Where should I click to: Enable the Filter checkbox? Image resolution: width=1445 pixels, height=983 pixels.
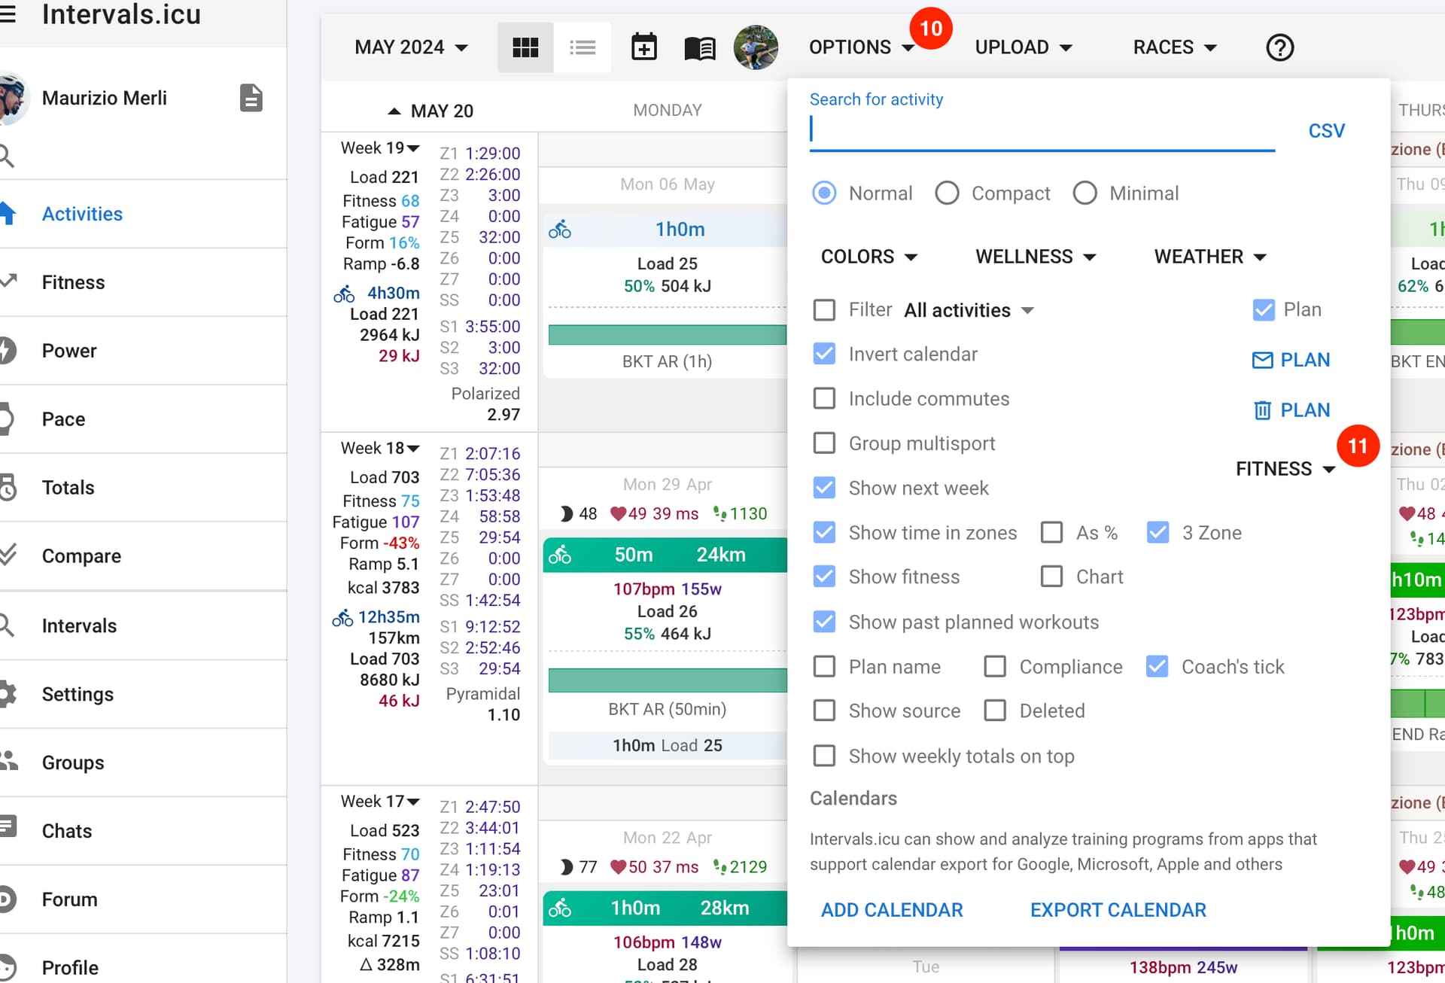click(824, 310)
